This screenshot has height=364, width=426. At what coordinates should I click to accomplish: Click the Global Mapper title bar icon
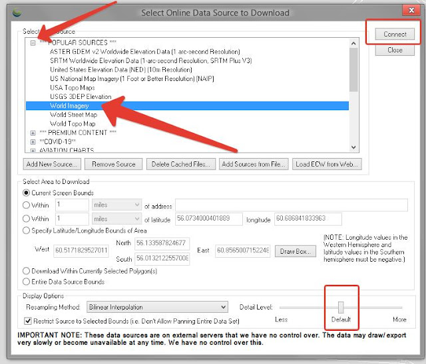17,12
